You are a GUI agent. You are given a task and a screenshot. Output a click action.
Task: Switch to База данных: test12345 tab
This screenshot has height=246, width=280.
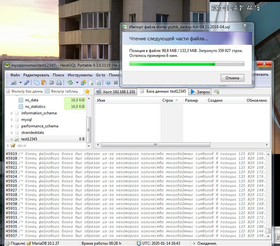click(x=163, y=91)
